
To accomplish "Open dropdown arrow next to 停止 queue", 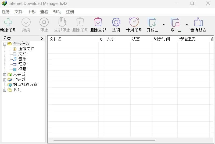I will point(187,24).
